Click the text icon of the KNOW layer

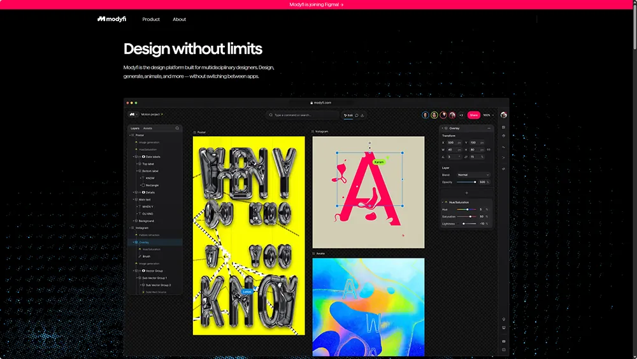pos(143,178)
